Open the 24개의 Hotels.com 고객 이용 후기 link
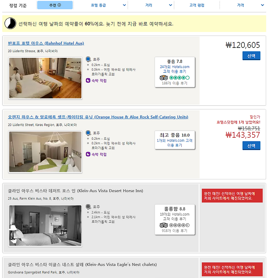 (175, 69)
